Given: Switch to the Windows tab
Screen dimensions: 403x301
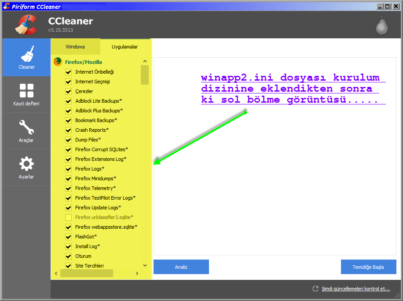Looking at the screenshot, I should pyautogui.click(x=75, y=47).
